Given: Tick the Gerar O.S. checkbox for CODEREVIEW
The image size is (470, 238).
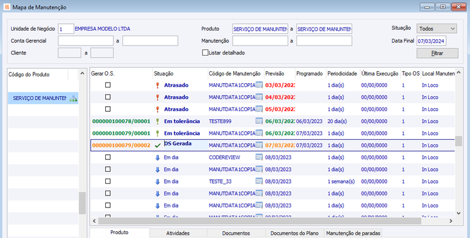Looking at the screenshot, I should click(x=108, y=157).
